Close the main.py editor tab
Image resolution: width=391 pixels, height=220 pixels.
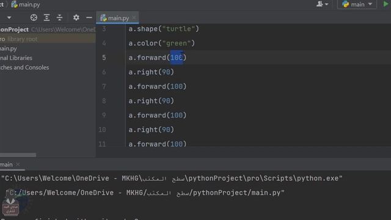point(134,18)
